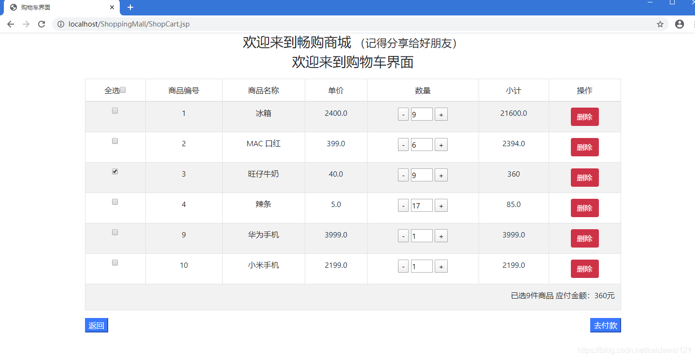Check the 冰箱 row checkbox
Screen dimensions: 695x359
(115, 110)
